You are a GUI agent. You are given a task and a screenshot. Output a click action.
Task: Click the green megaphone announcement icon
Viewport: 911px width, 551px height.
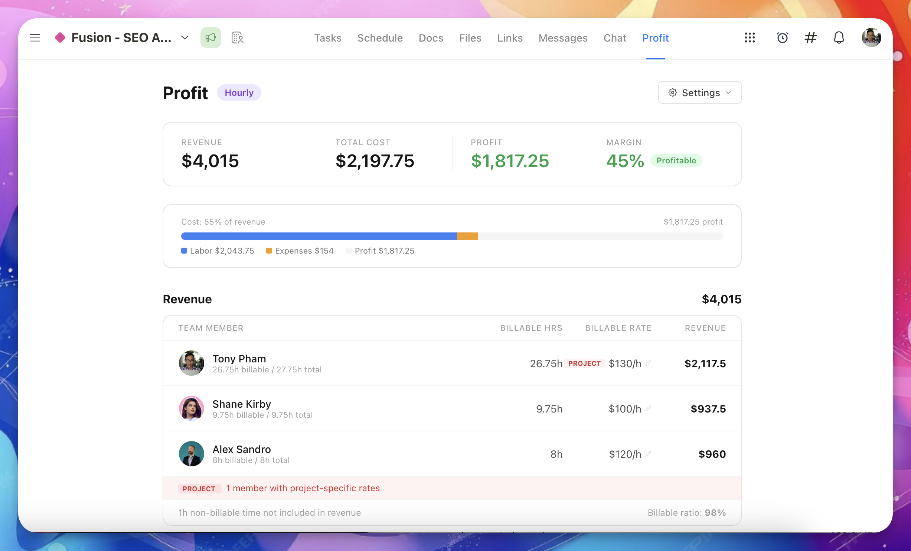[x=210, y=38]
